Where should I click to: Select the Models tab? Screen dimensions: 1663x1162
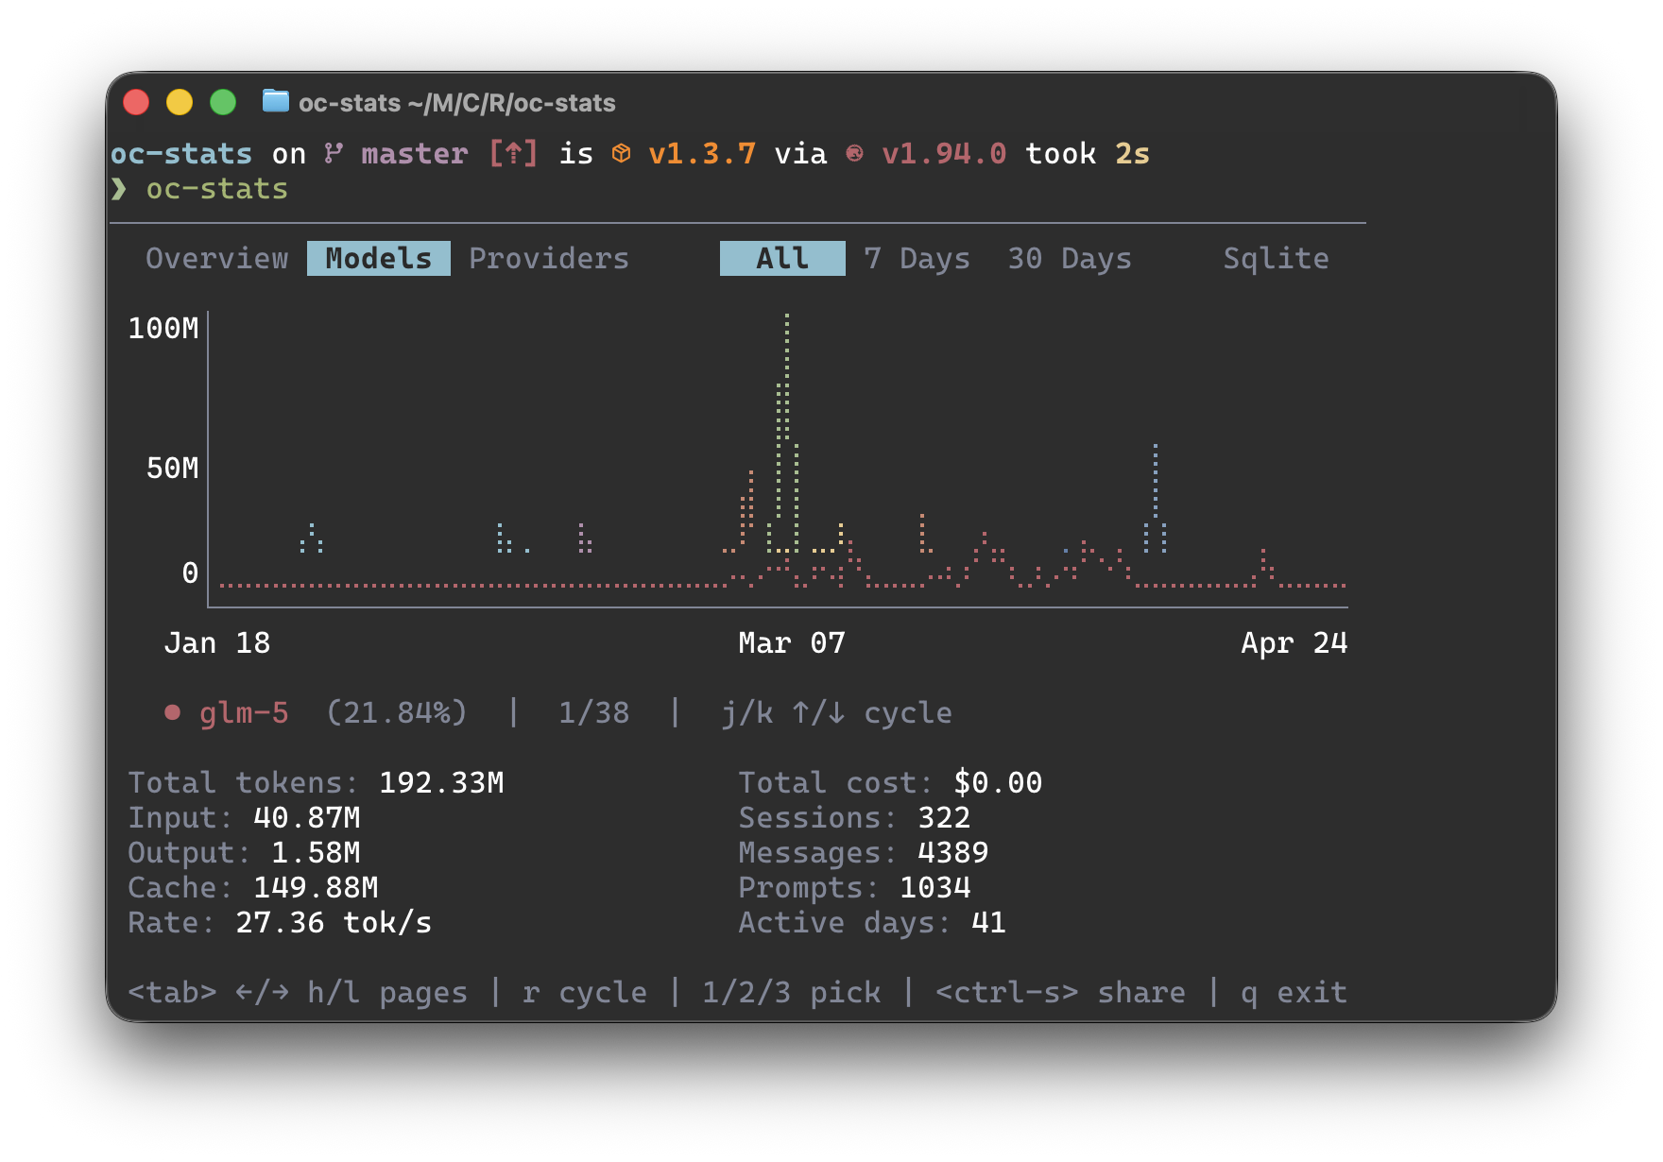pyautogui.click(x=378, y=258)
